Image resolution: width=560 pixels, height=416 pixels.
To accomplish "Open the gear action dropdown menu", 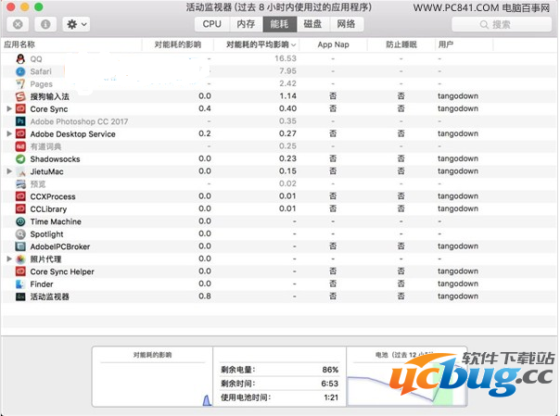I will tap(76, 24).
